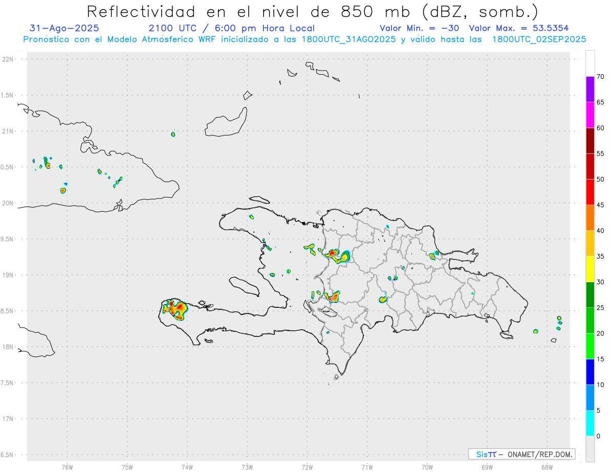Image resolution: width=614 pixels, height=474 pixels.
Task: Click the purple 65–70 dBZ color band
Action: (x=590, y=89)
